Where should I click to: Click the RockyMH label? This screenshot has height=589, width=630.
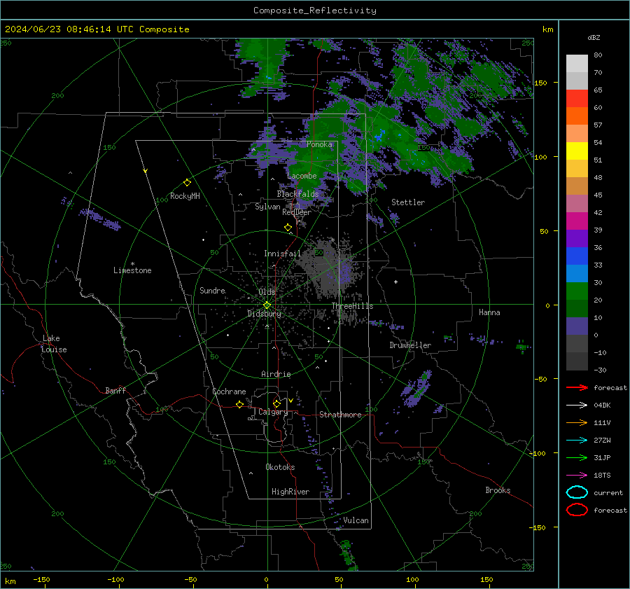point(185,196)
